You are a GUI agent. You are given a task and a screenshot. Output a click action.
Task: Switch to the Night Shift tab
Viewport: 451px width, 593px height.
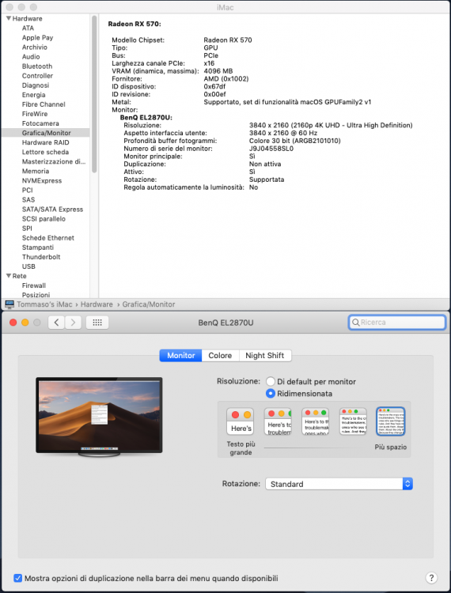coord(265,356)
